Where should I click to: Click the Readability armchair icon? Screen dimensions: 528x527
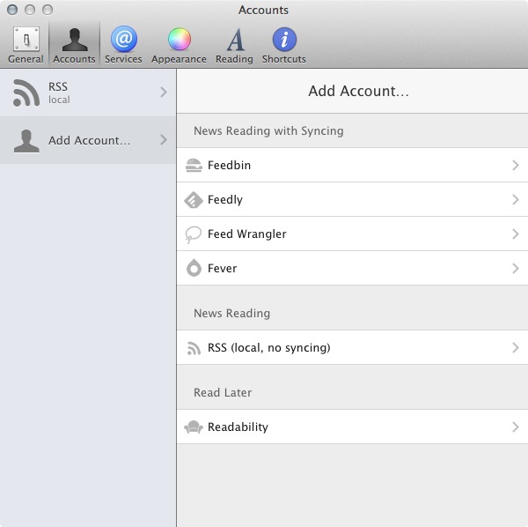point(194,427)
